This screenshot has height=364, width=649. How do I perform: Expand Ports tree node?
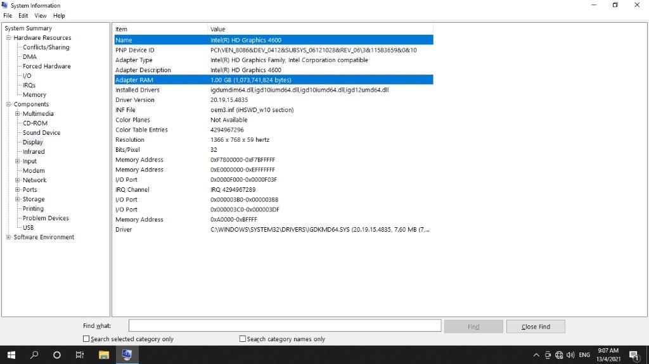click(x=17, y=190)
